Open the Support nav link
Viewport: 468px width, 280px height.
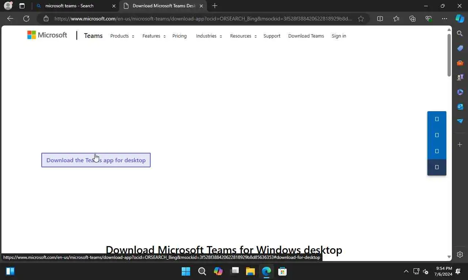tap(272, 36)
